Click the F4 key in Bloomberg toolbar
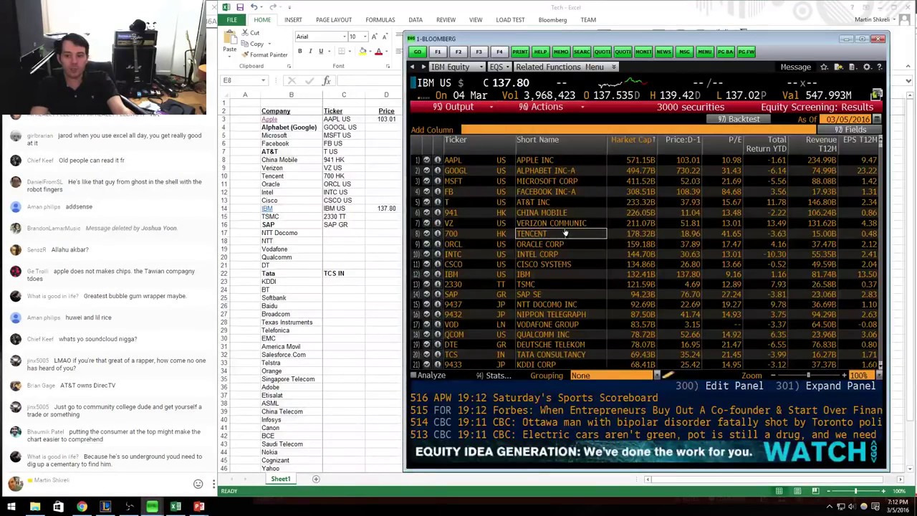The height and width of the screenshot is (516, 917). pos(499,52)
